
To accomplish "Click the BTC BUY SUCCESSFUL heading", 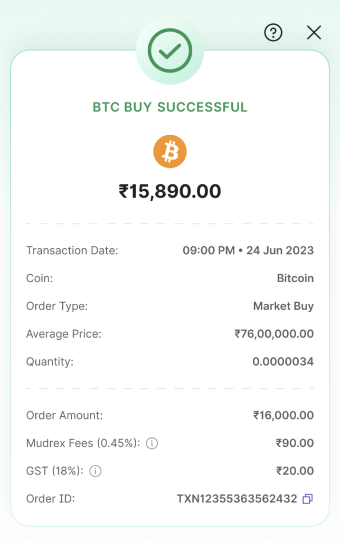I will (170, 107).
